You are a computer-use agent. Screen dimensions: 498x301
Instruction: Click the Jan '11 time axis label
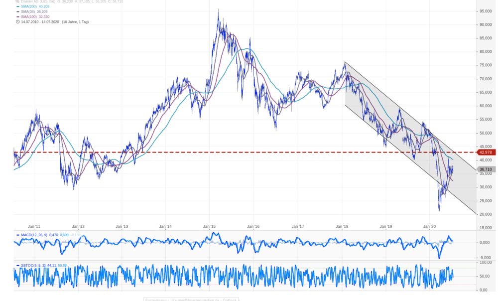coord(34,227)
